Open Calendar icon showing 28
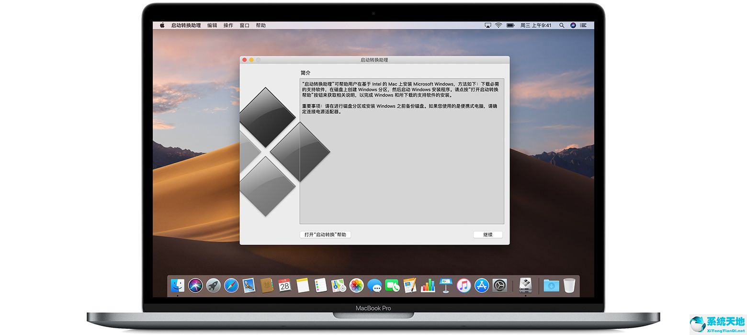The width and height of the screenshot is (747, 335). (x=285, y=286)
